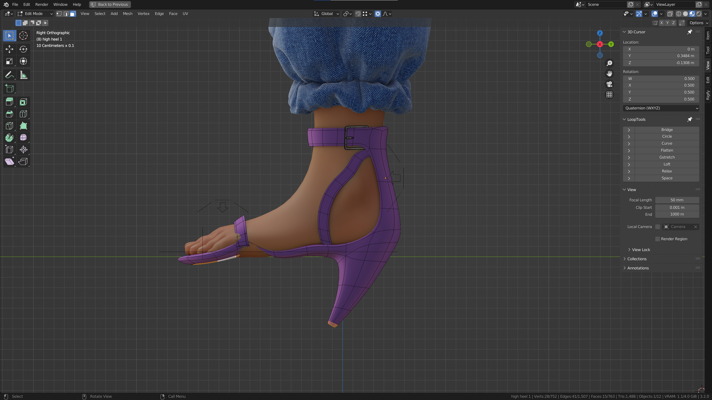Click the Clip Start value field
712x400 pixels.
click(x=677, y=207)
